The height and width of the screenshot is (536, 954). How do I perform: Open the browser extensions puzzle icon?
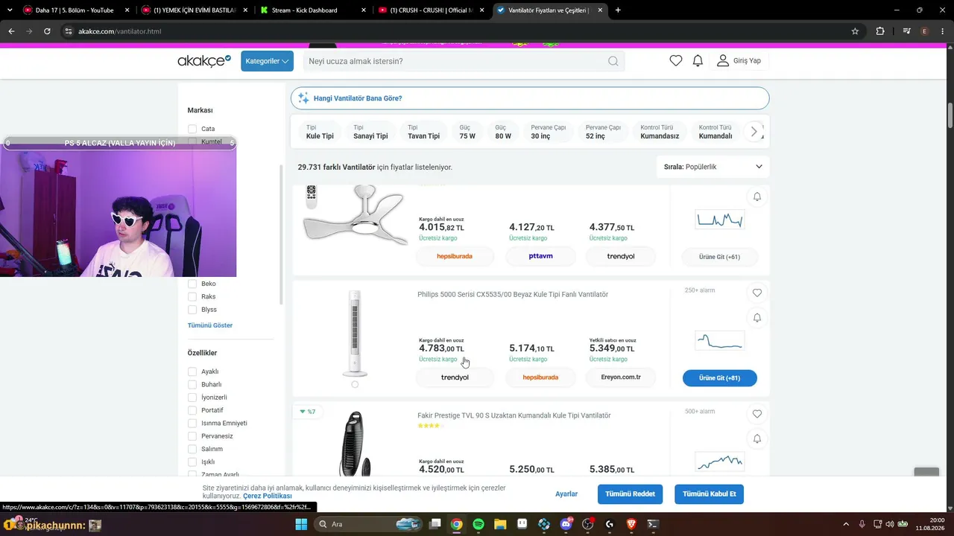[880, 31]
